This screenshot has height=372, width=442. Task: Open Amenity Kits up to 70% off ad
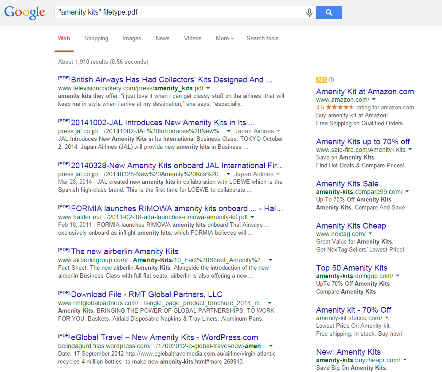pos(363,142)
